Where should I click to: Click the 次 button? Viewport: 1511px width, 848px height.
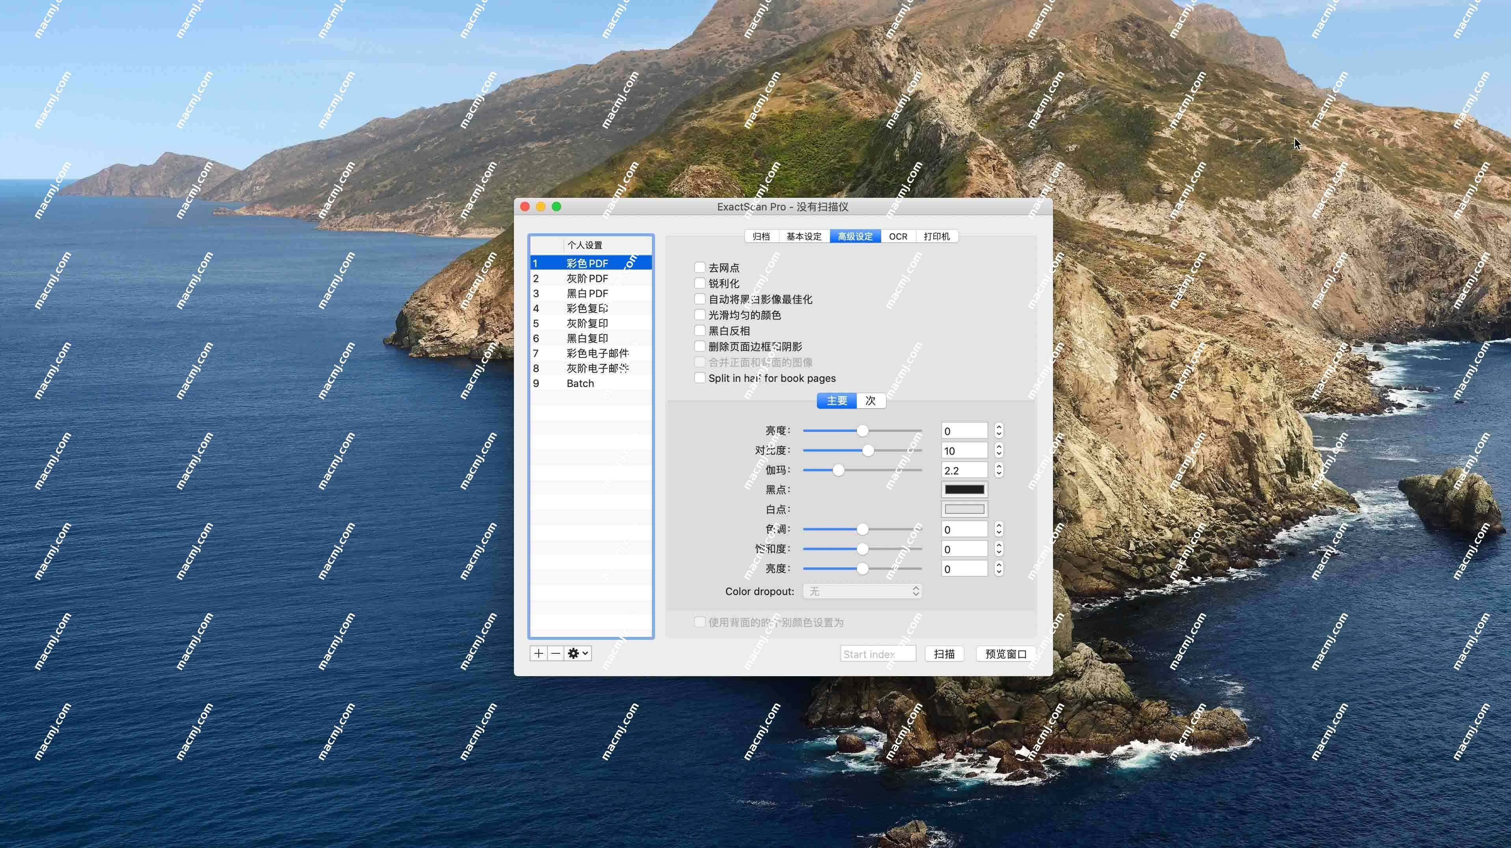click(x=871, y=401)
